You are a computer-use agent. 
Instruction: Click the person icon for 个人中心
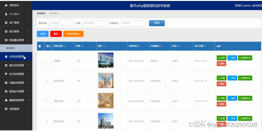click(x=6, y=14)
